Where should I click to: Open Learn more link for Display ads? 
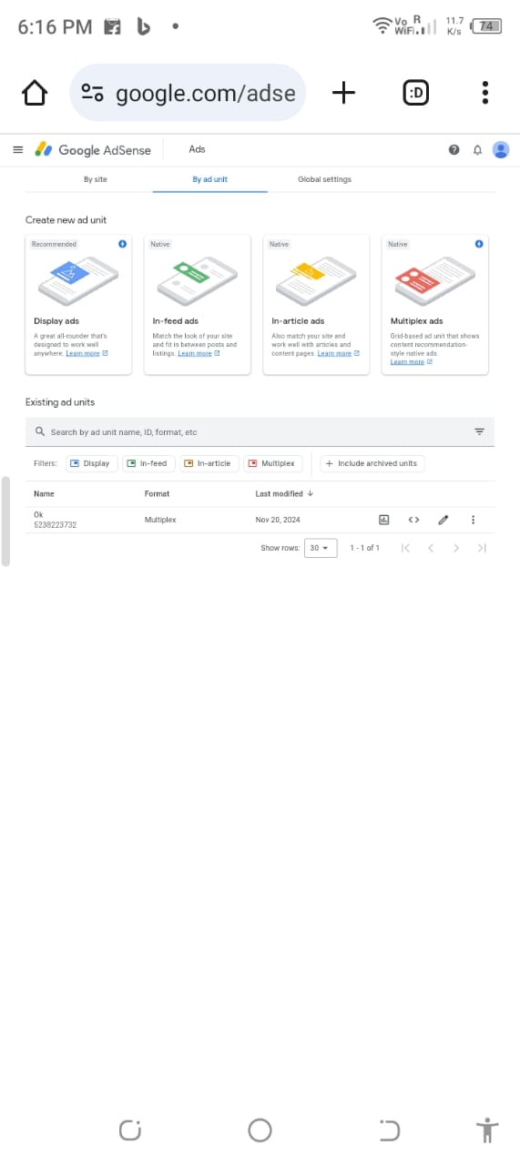[x=87, y=353]
